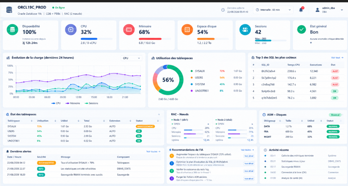Click the bell icon beside Dernières alertes
Viewport: 348px width, 186px height.
[x=8, y=152]
